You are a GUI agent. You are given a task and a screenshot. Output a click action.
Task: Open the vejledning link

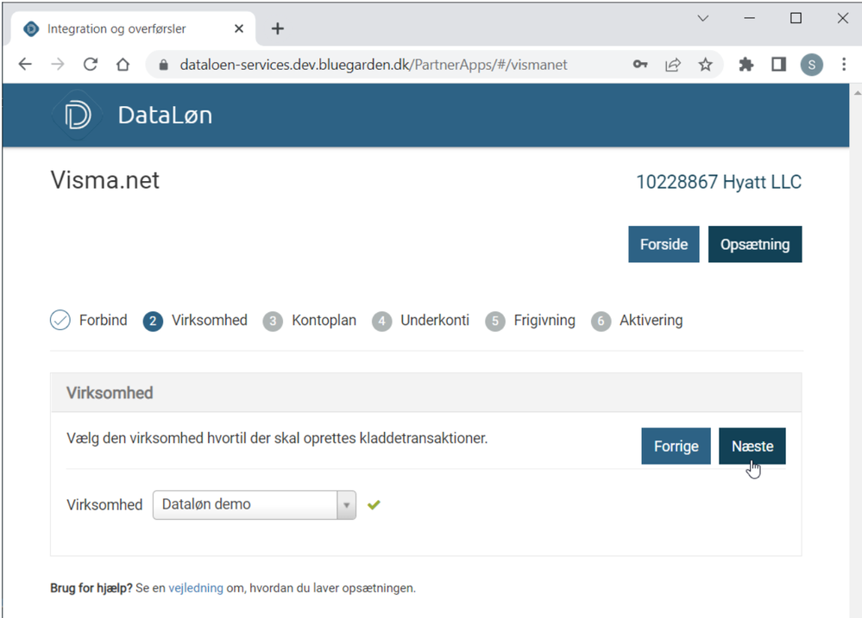pyautogui.click(x=196, y=588)
